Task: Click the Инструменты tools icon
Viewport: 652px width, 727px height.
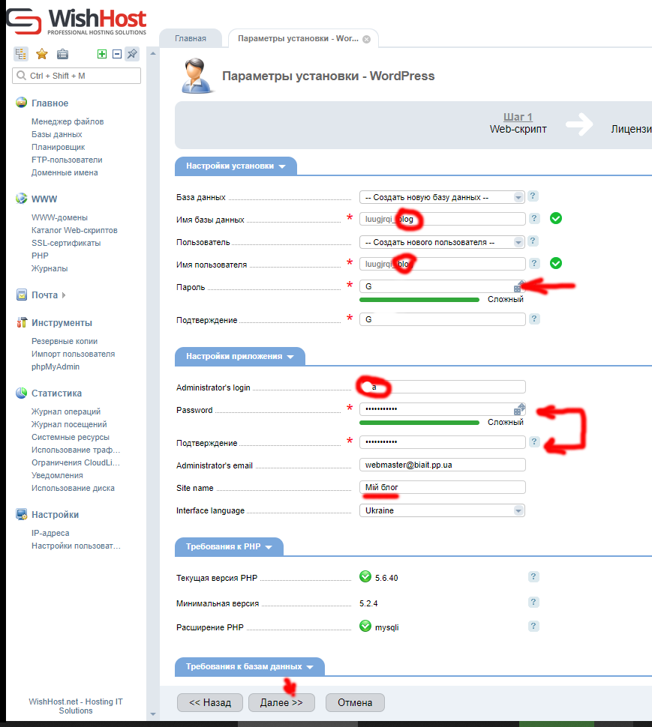Action: pos(21,322)
